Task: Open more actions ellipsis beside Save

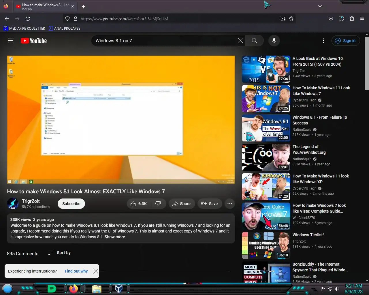Action: pos(230,204)
